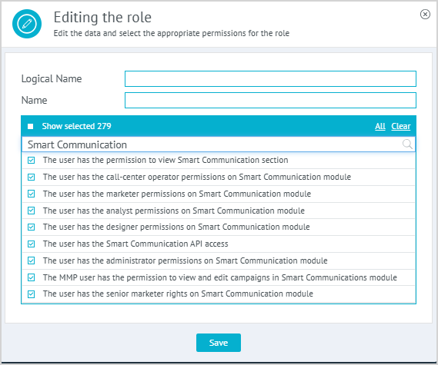Screen dimensions: 438x365
Task: Uncheck MMP user campaigns permission checkbox
Action: [x=32, y=277]
